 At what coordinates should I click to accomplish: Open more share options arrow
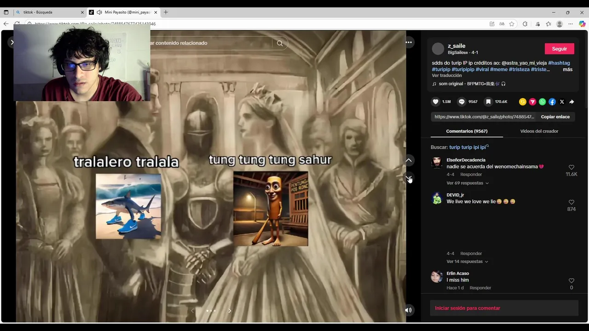[572, 102]
